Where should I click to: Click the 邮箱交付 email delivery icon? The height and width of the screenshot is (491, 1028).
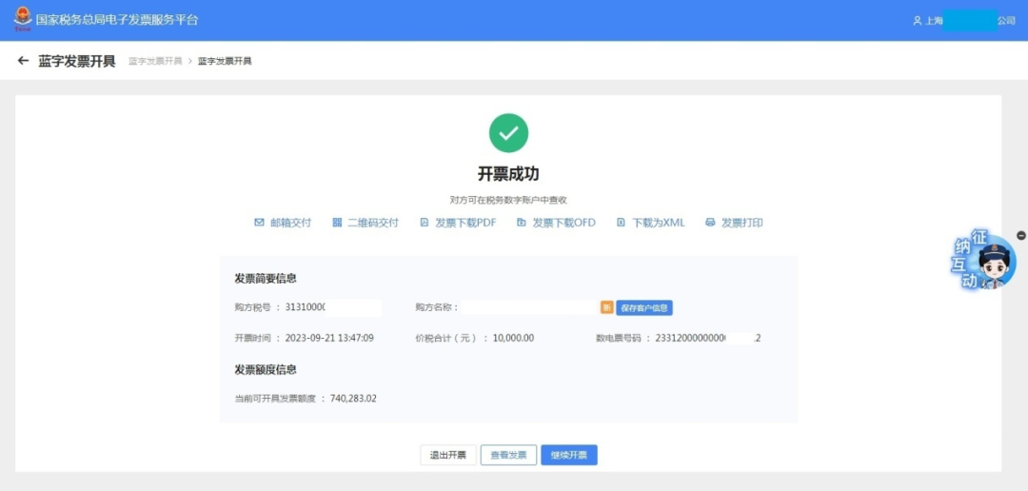(x=259, y=223)
